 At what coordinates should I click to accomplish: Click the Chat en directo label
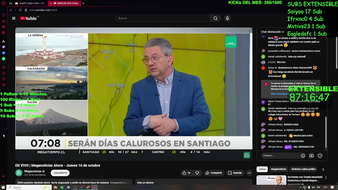pos(145,183)
